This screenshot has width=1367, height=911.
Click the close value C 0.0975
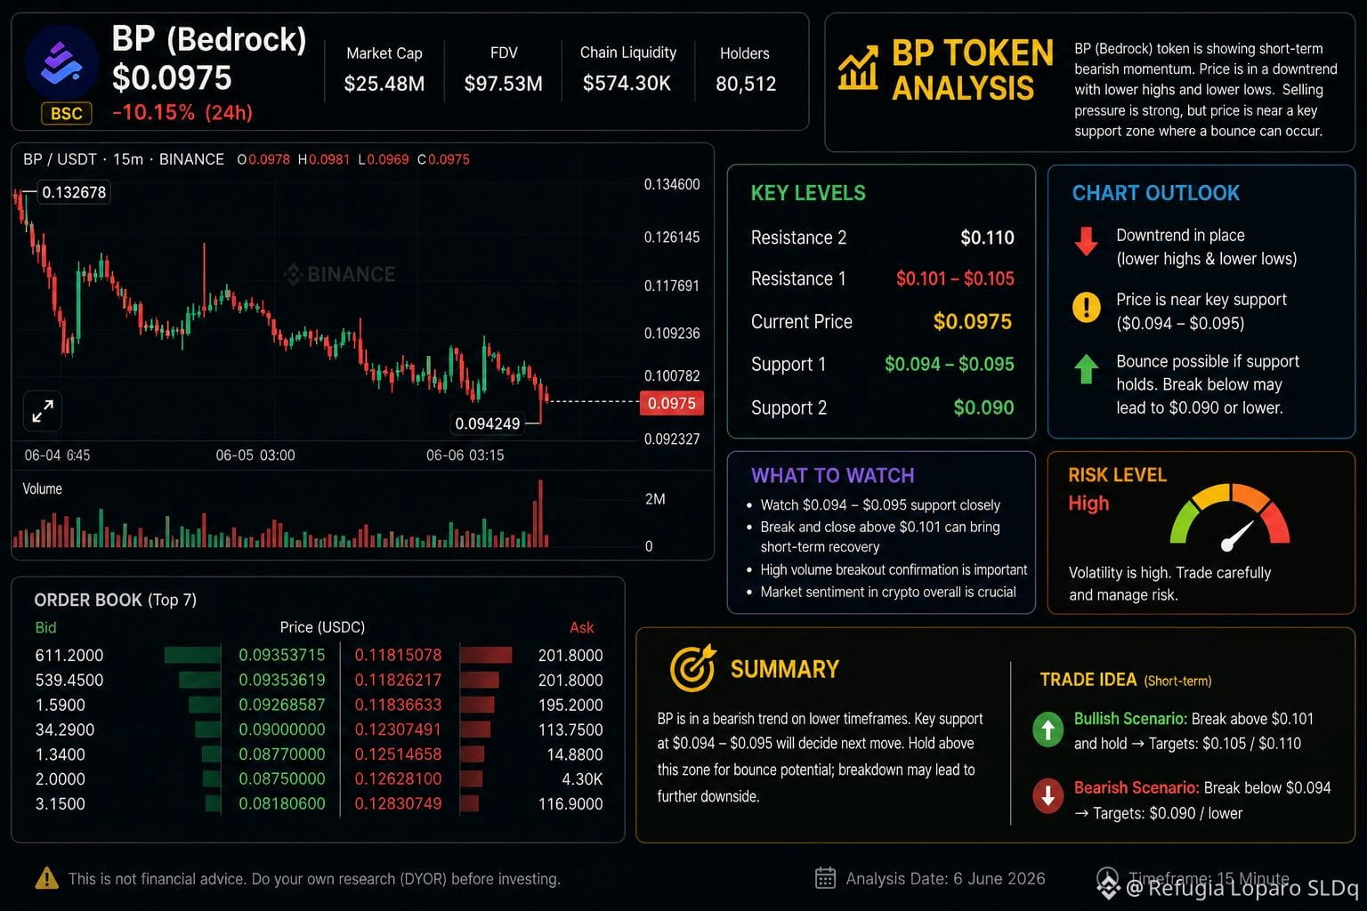coord(443,159)
